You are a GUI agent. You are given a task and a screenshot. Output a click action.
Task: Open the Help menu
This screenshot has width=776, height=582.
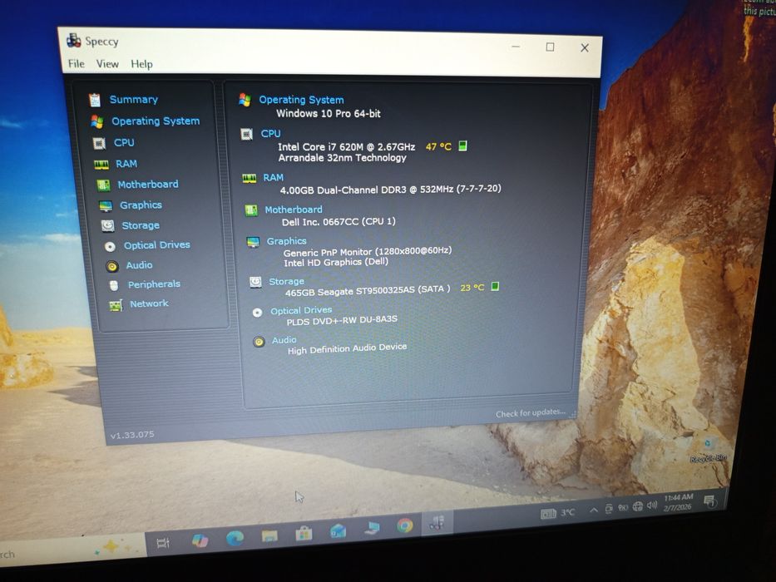(141, 64)
